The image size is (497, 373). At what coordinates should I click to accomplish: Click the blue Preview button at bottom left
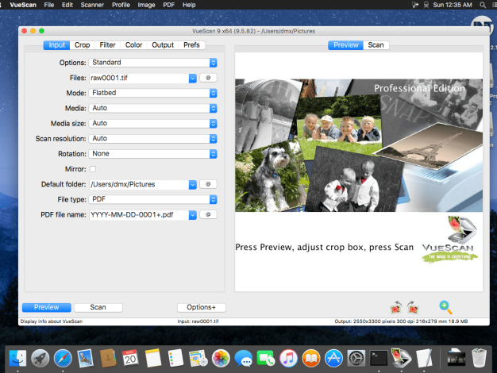pyautogui.click(x=47, y=307)
